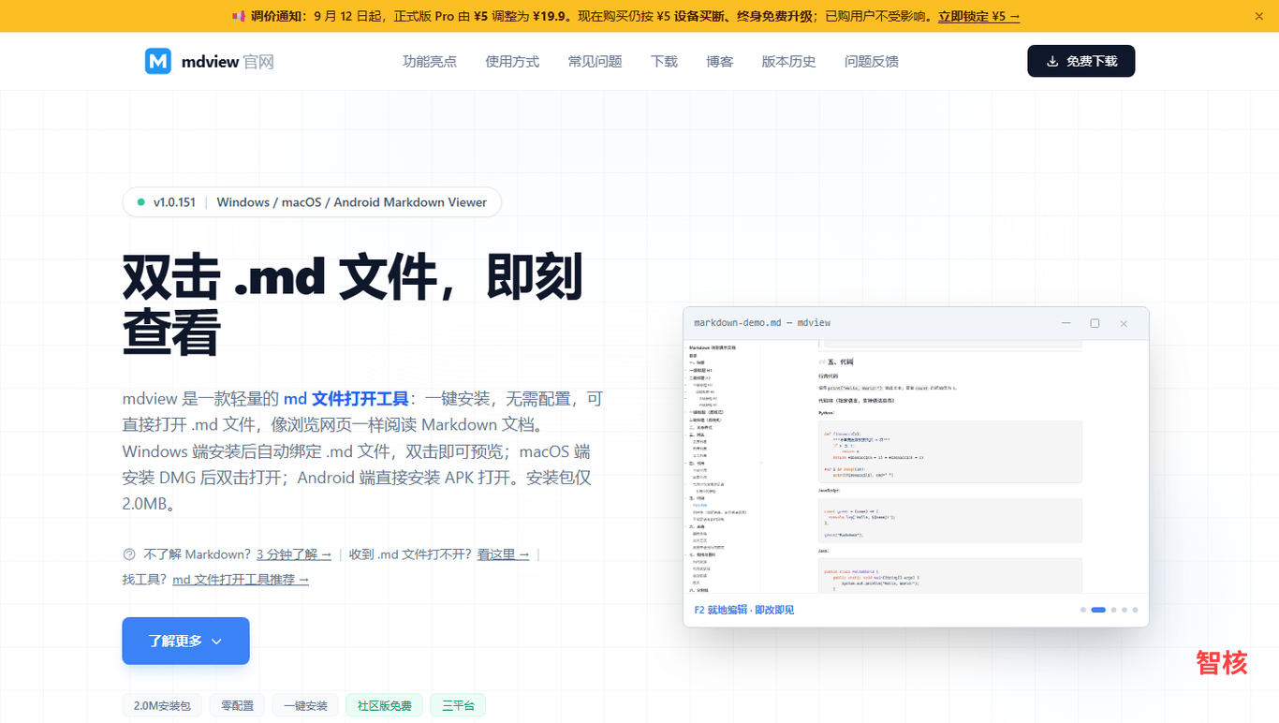1279x723 pixels.
Task: Click the megaphone icon in the price banner
Action: (x=239, y=16)
